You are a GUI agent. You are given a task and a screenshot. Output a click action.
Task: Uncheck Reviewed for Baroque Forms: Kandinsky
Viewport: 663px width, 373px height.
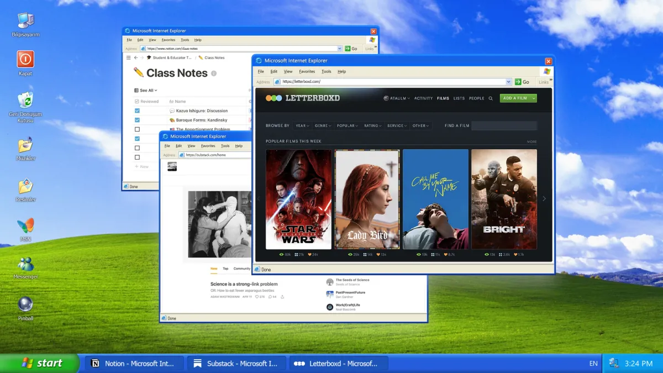[x=137, y=120]
